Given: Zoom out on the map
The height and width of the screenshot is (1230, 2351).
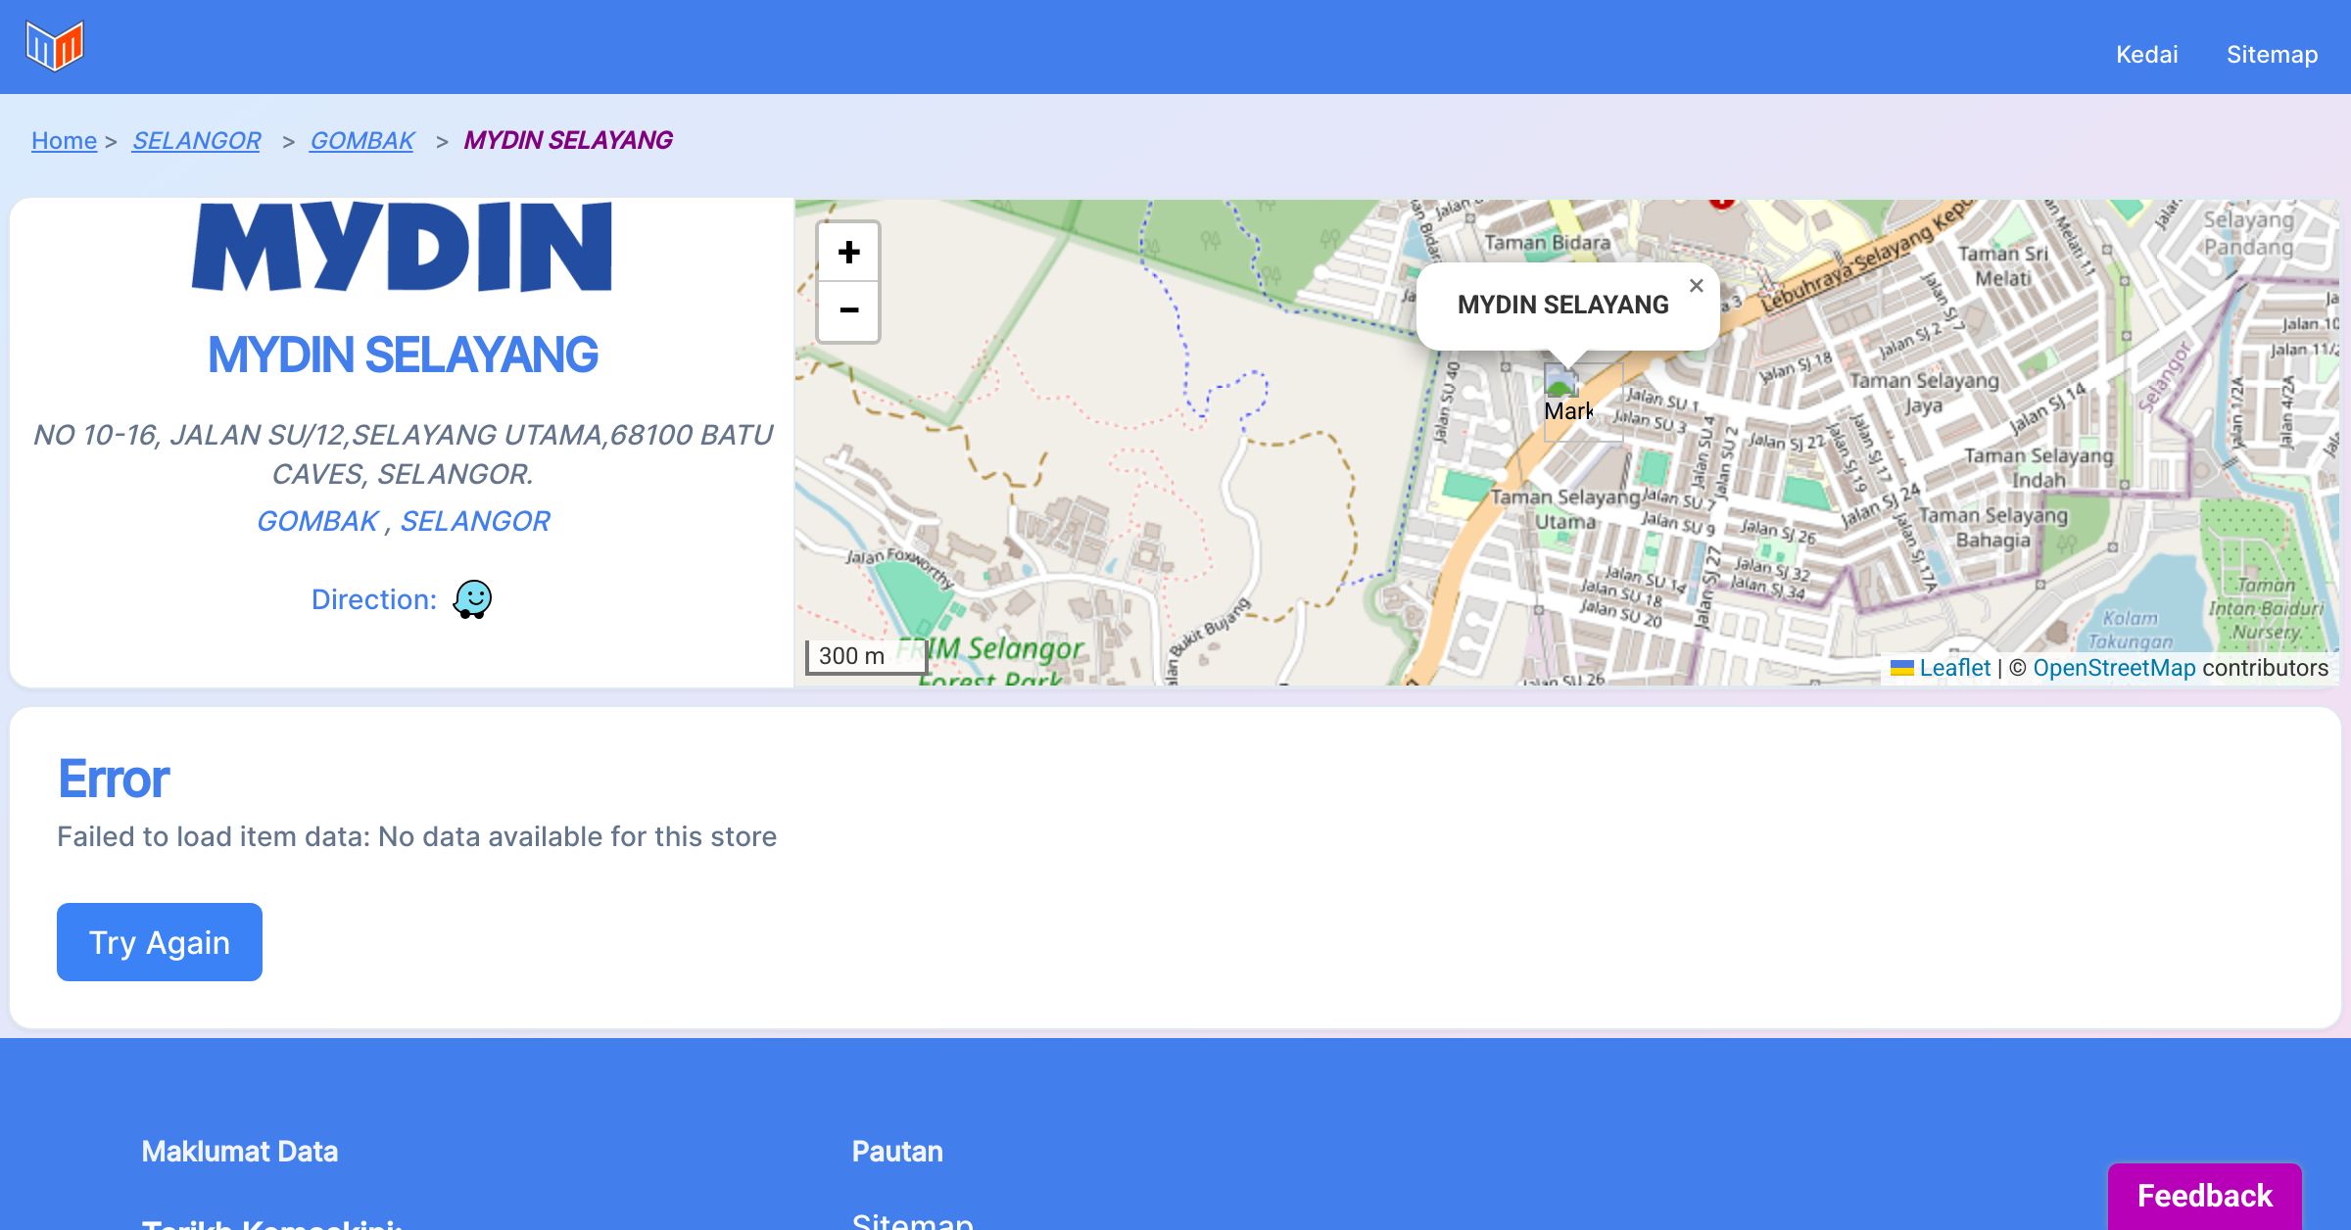Looking at the screenshot, I should [x=848, y=310].
